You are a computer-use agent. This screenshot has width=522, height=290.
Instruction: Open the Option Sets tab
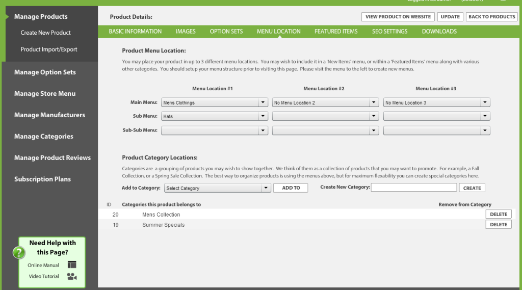226,32
